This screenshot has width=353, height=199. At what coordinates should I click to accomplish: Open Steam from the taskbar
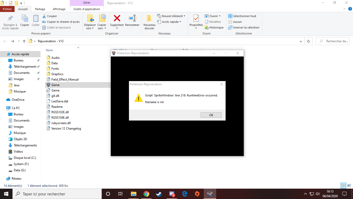click(x=159, y=194)
